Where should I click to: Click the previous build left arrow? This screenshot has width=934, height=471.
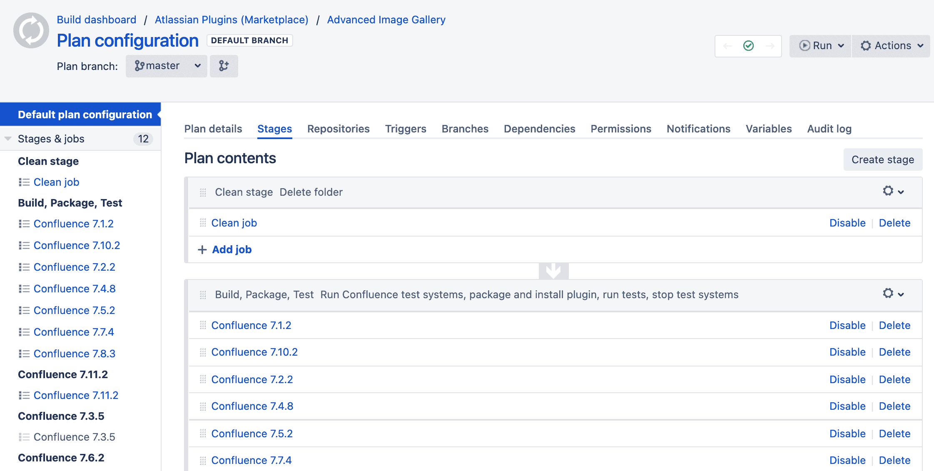tap(727, 46)
